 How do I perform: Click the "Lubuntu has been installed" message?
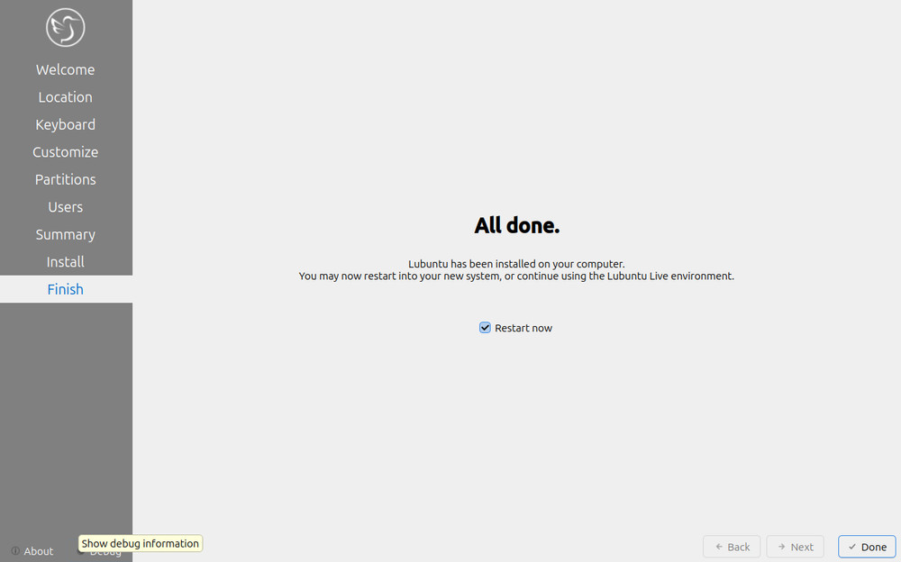point(516,264)
